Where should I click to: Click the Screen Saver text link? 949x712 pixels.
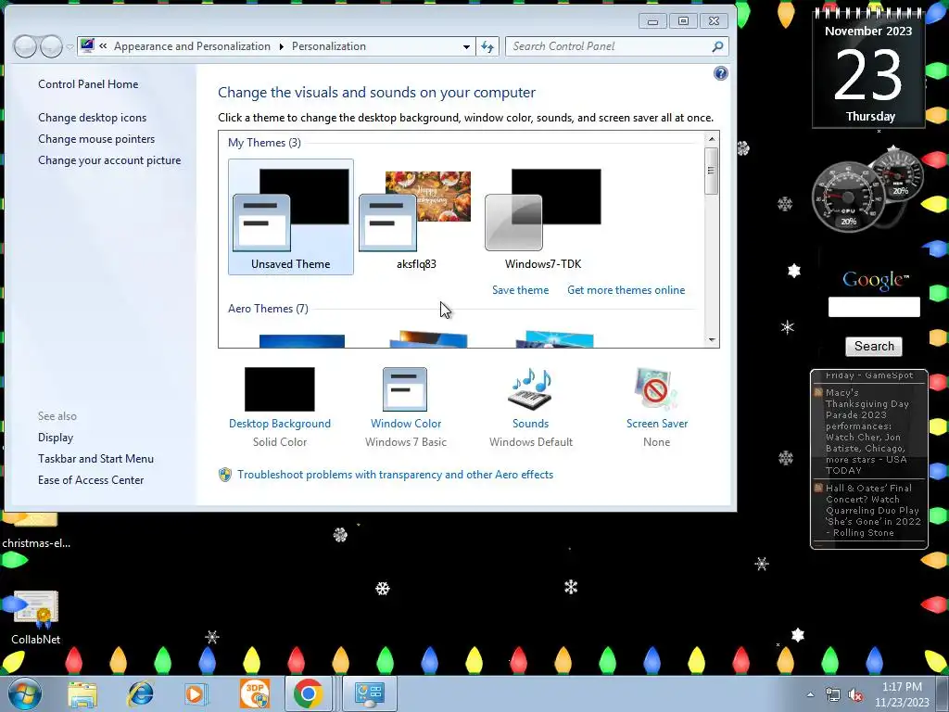click(x=657, y=424)
